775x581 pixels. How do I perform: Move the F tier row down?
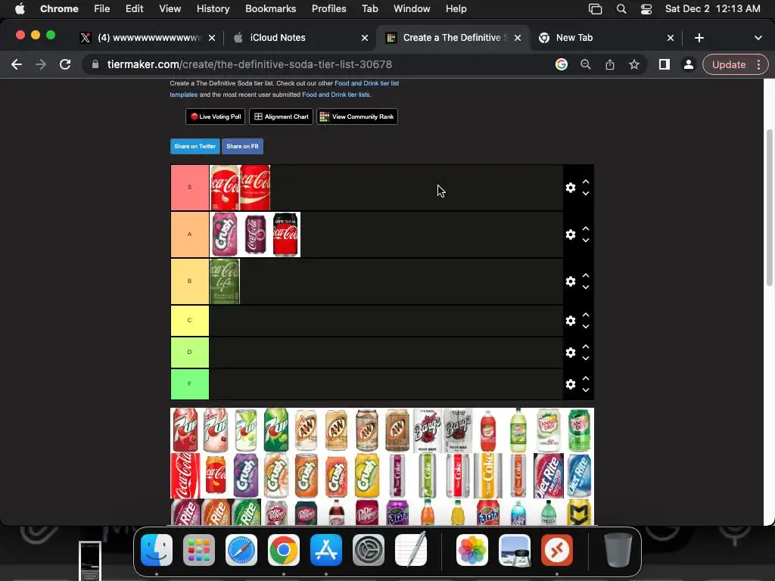(x=586, y=390)
